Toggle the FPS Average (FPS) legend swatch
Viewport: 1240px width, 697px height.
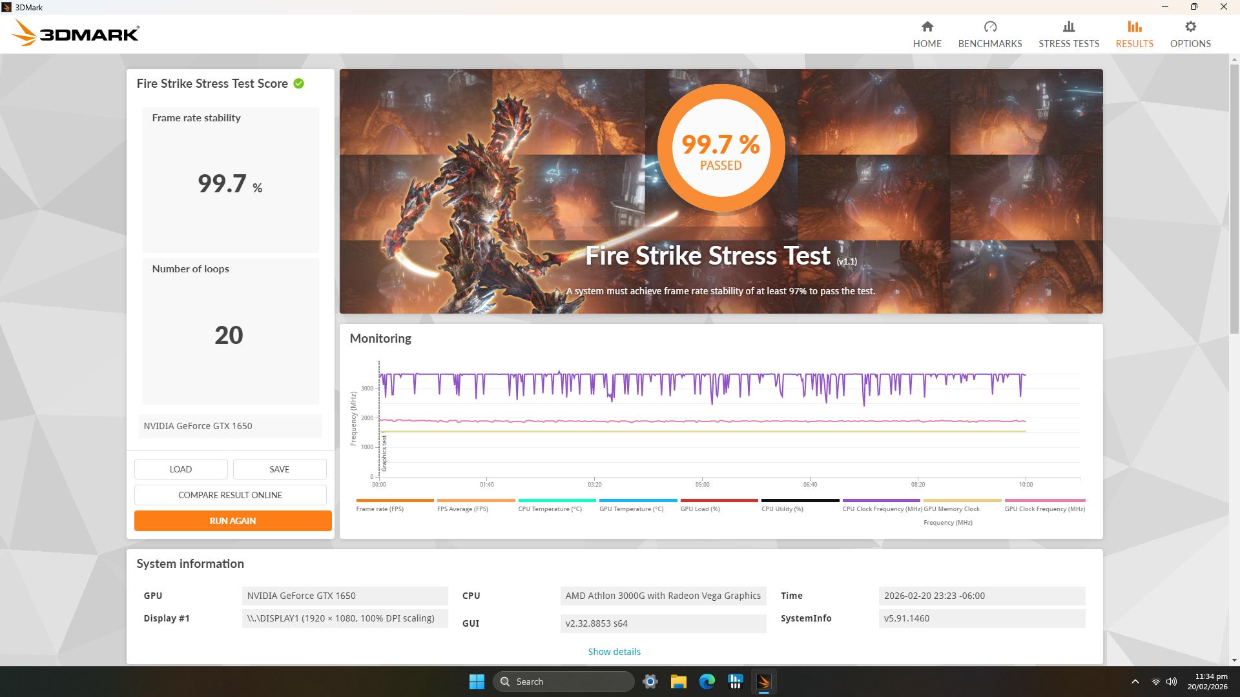click(476, 500)
